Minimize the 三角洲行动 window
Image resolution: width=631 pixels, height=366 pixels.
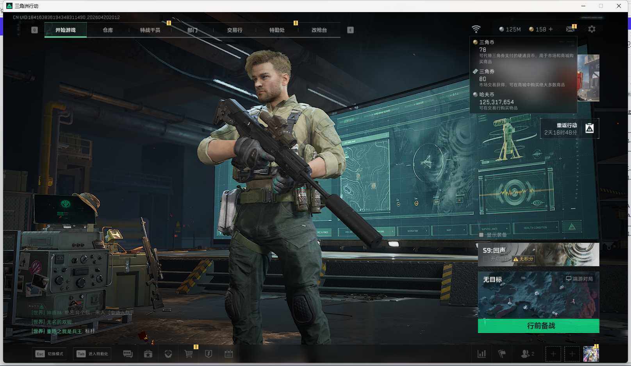(x=584, y=6)
